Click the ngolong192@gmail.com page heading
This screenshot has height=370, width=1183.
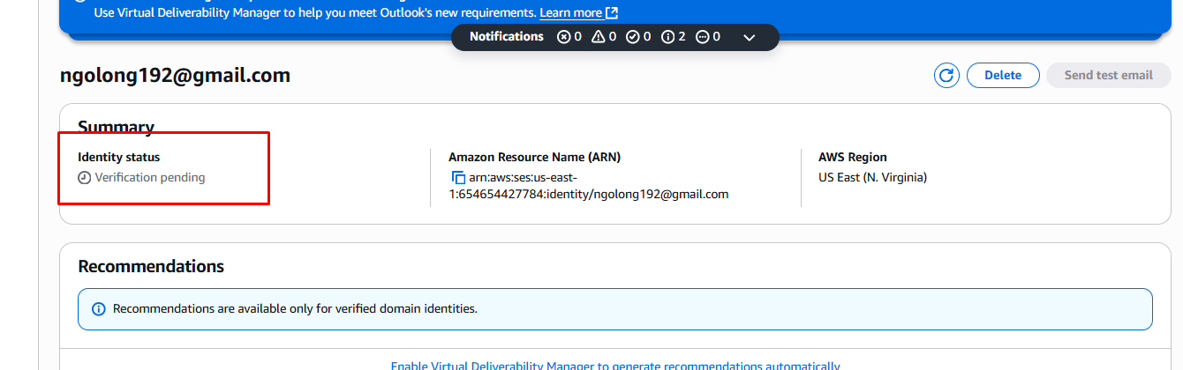175,76
